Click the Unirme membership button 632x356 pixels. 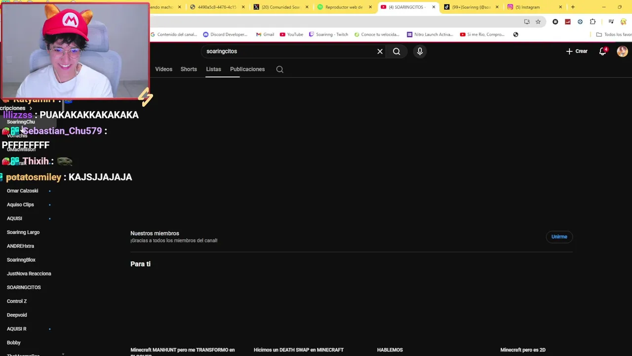tap(559, 237)
